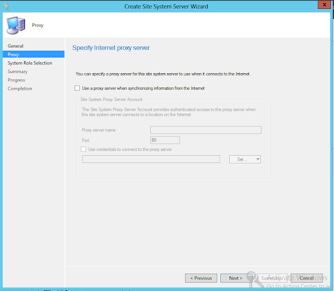Cancel the wizard
Image resolution: width=334 pixels, height=291 pixels.
click(x=307, y=278)
